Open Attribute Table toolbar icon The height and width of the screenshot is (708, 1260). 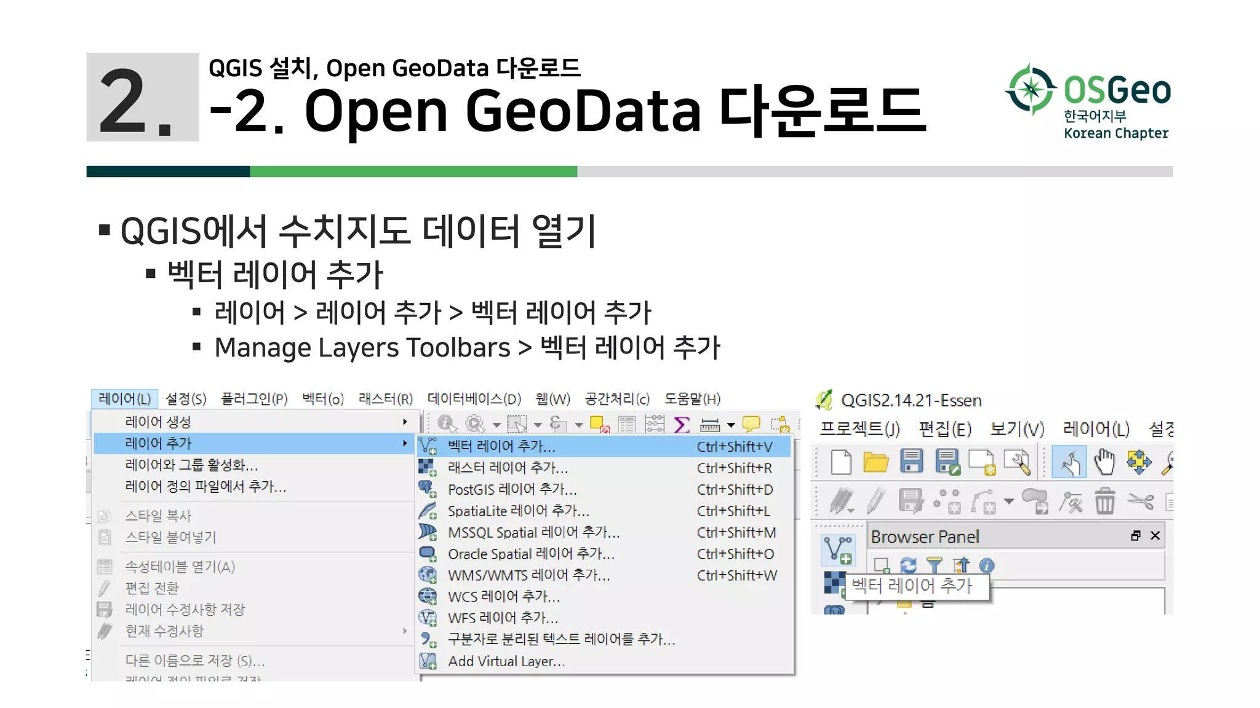[626, 424]
